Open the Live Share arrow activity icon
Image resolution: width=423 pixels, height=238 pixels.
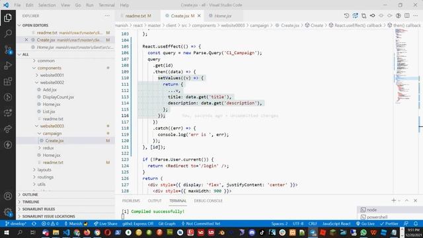7,129
